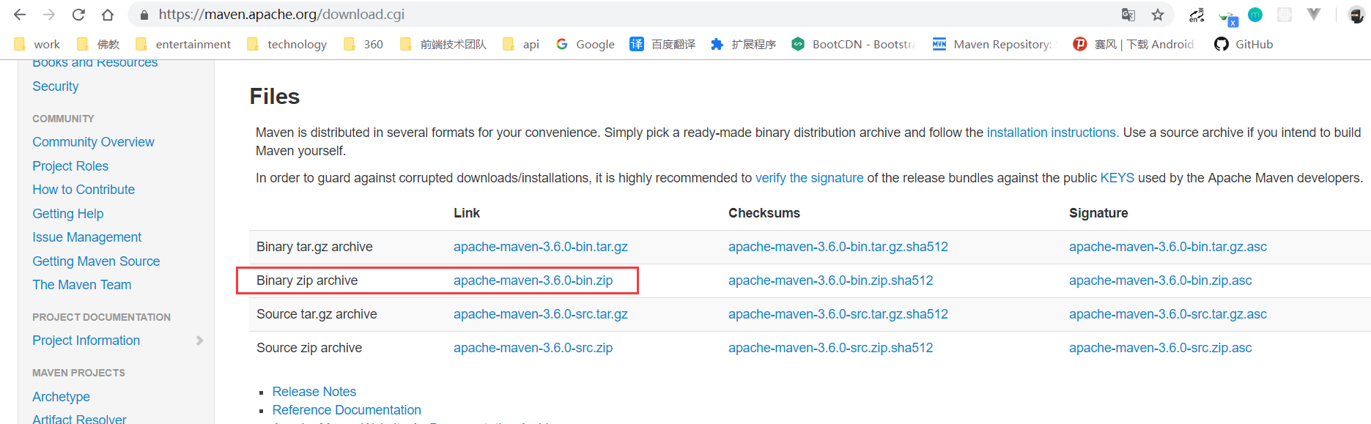This screenshot has height=424, width=1371.
Task: Open apache-maven-3.6.0-bin.zip.sha512 checksum
Action: click(831, 280)
